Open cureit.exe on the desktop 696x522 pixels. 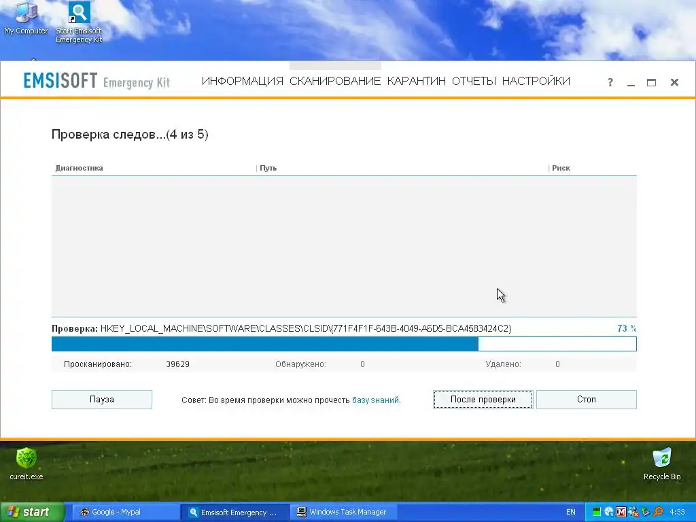coord(27,464)
